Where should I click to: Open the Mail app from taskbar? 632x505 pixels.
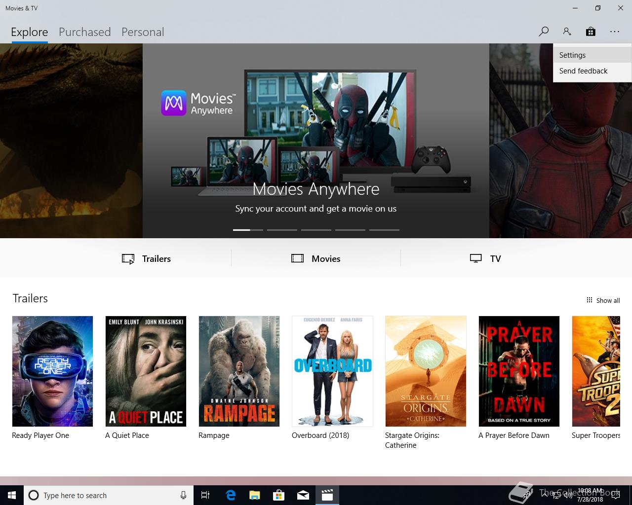303,495
